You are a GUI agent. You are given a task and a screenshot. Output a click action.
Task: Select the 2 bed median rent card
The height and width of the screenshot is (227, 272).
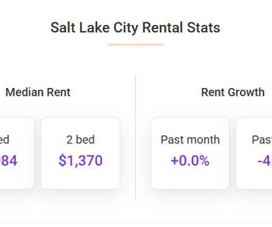(x=81, y=153)
